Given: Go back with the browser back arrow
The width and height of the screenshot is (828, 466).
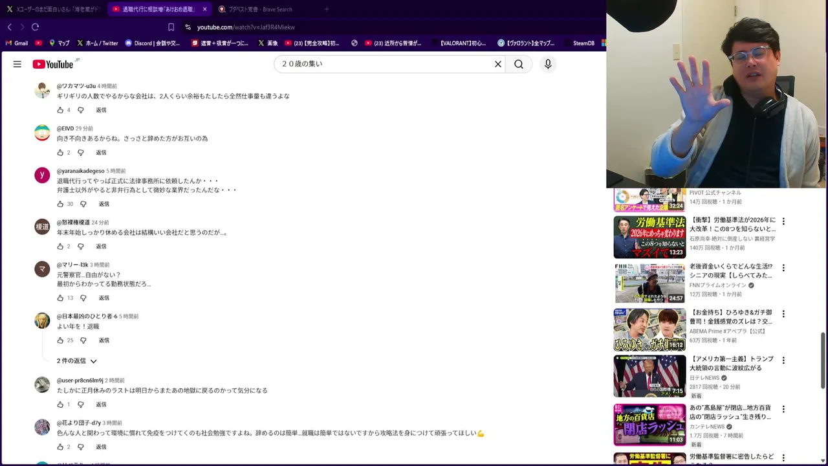Looking at the screenshot, I should [x=10, y=27].
